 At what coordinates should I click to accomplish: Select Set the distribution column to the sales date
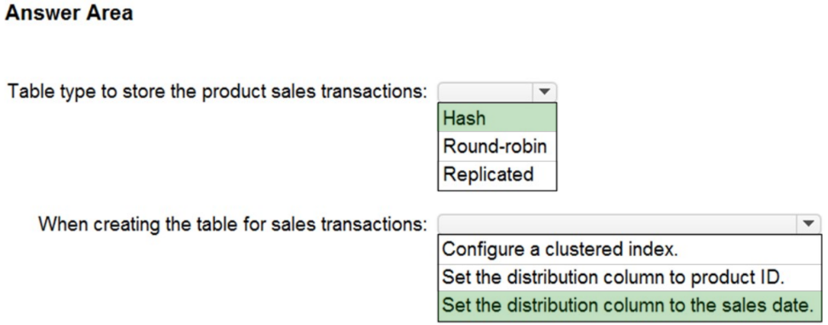coord(629,305)
